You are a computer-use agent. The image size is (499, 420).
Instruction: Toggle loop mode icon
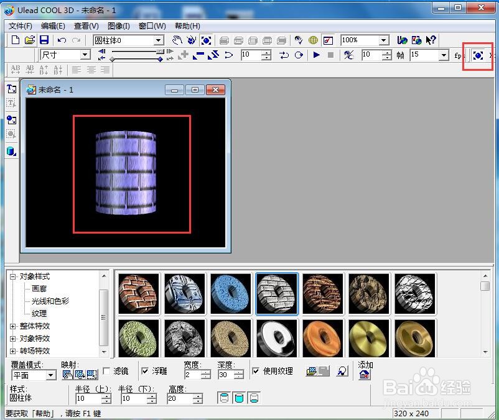(299, 55)
